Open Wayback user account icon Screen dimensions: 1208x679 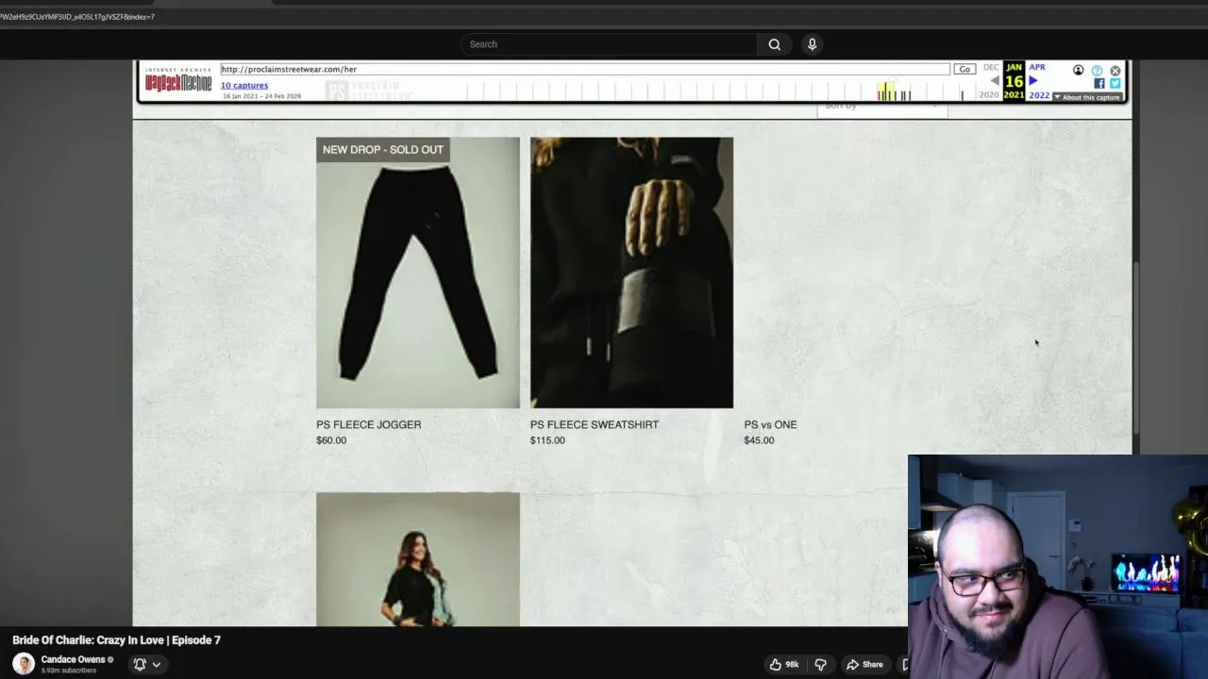click(x=1078, y=70)
